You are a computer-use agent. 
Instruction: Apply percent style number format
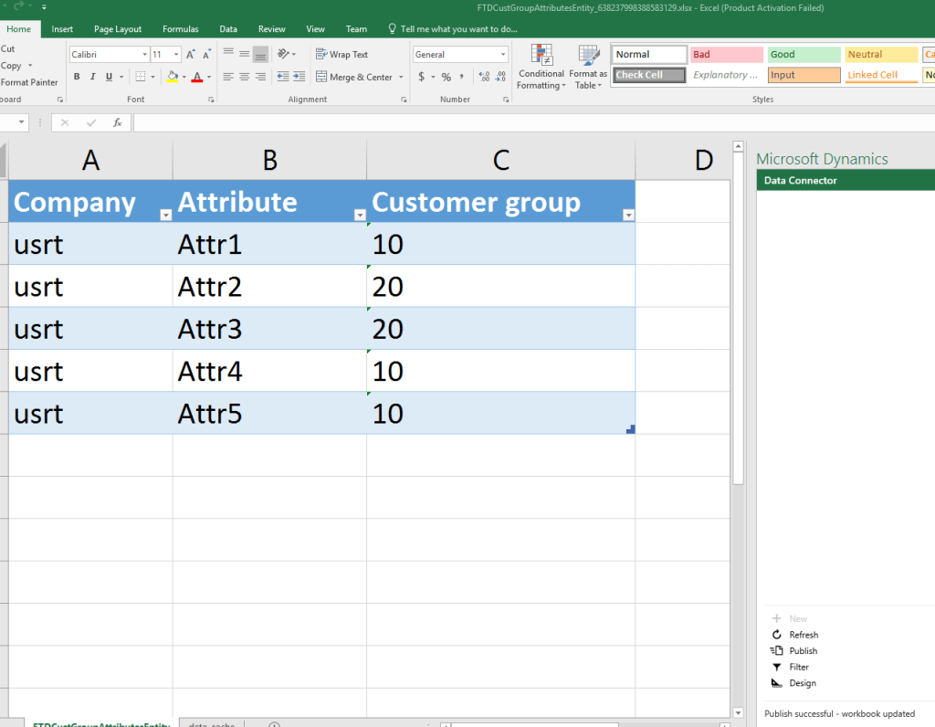pyautogui.click(x=446, y=78)
